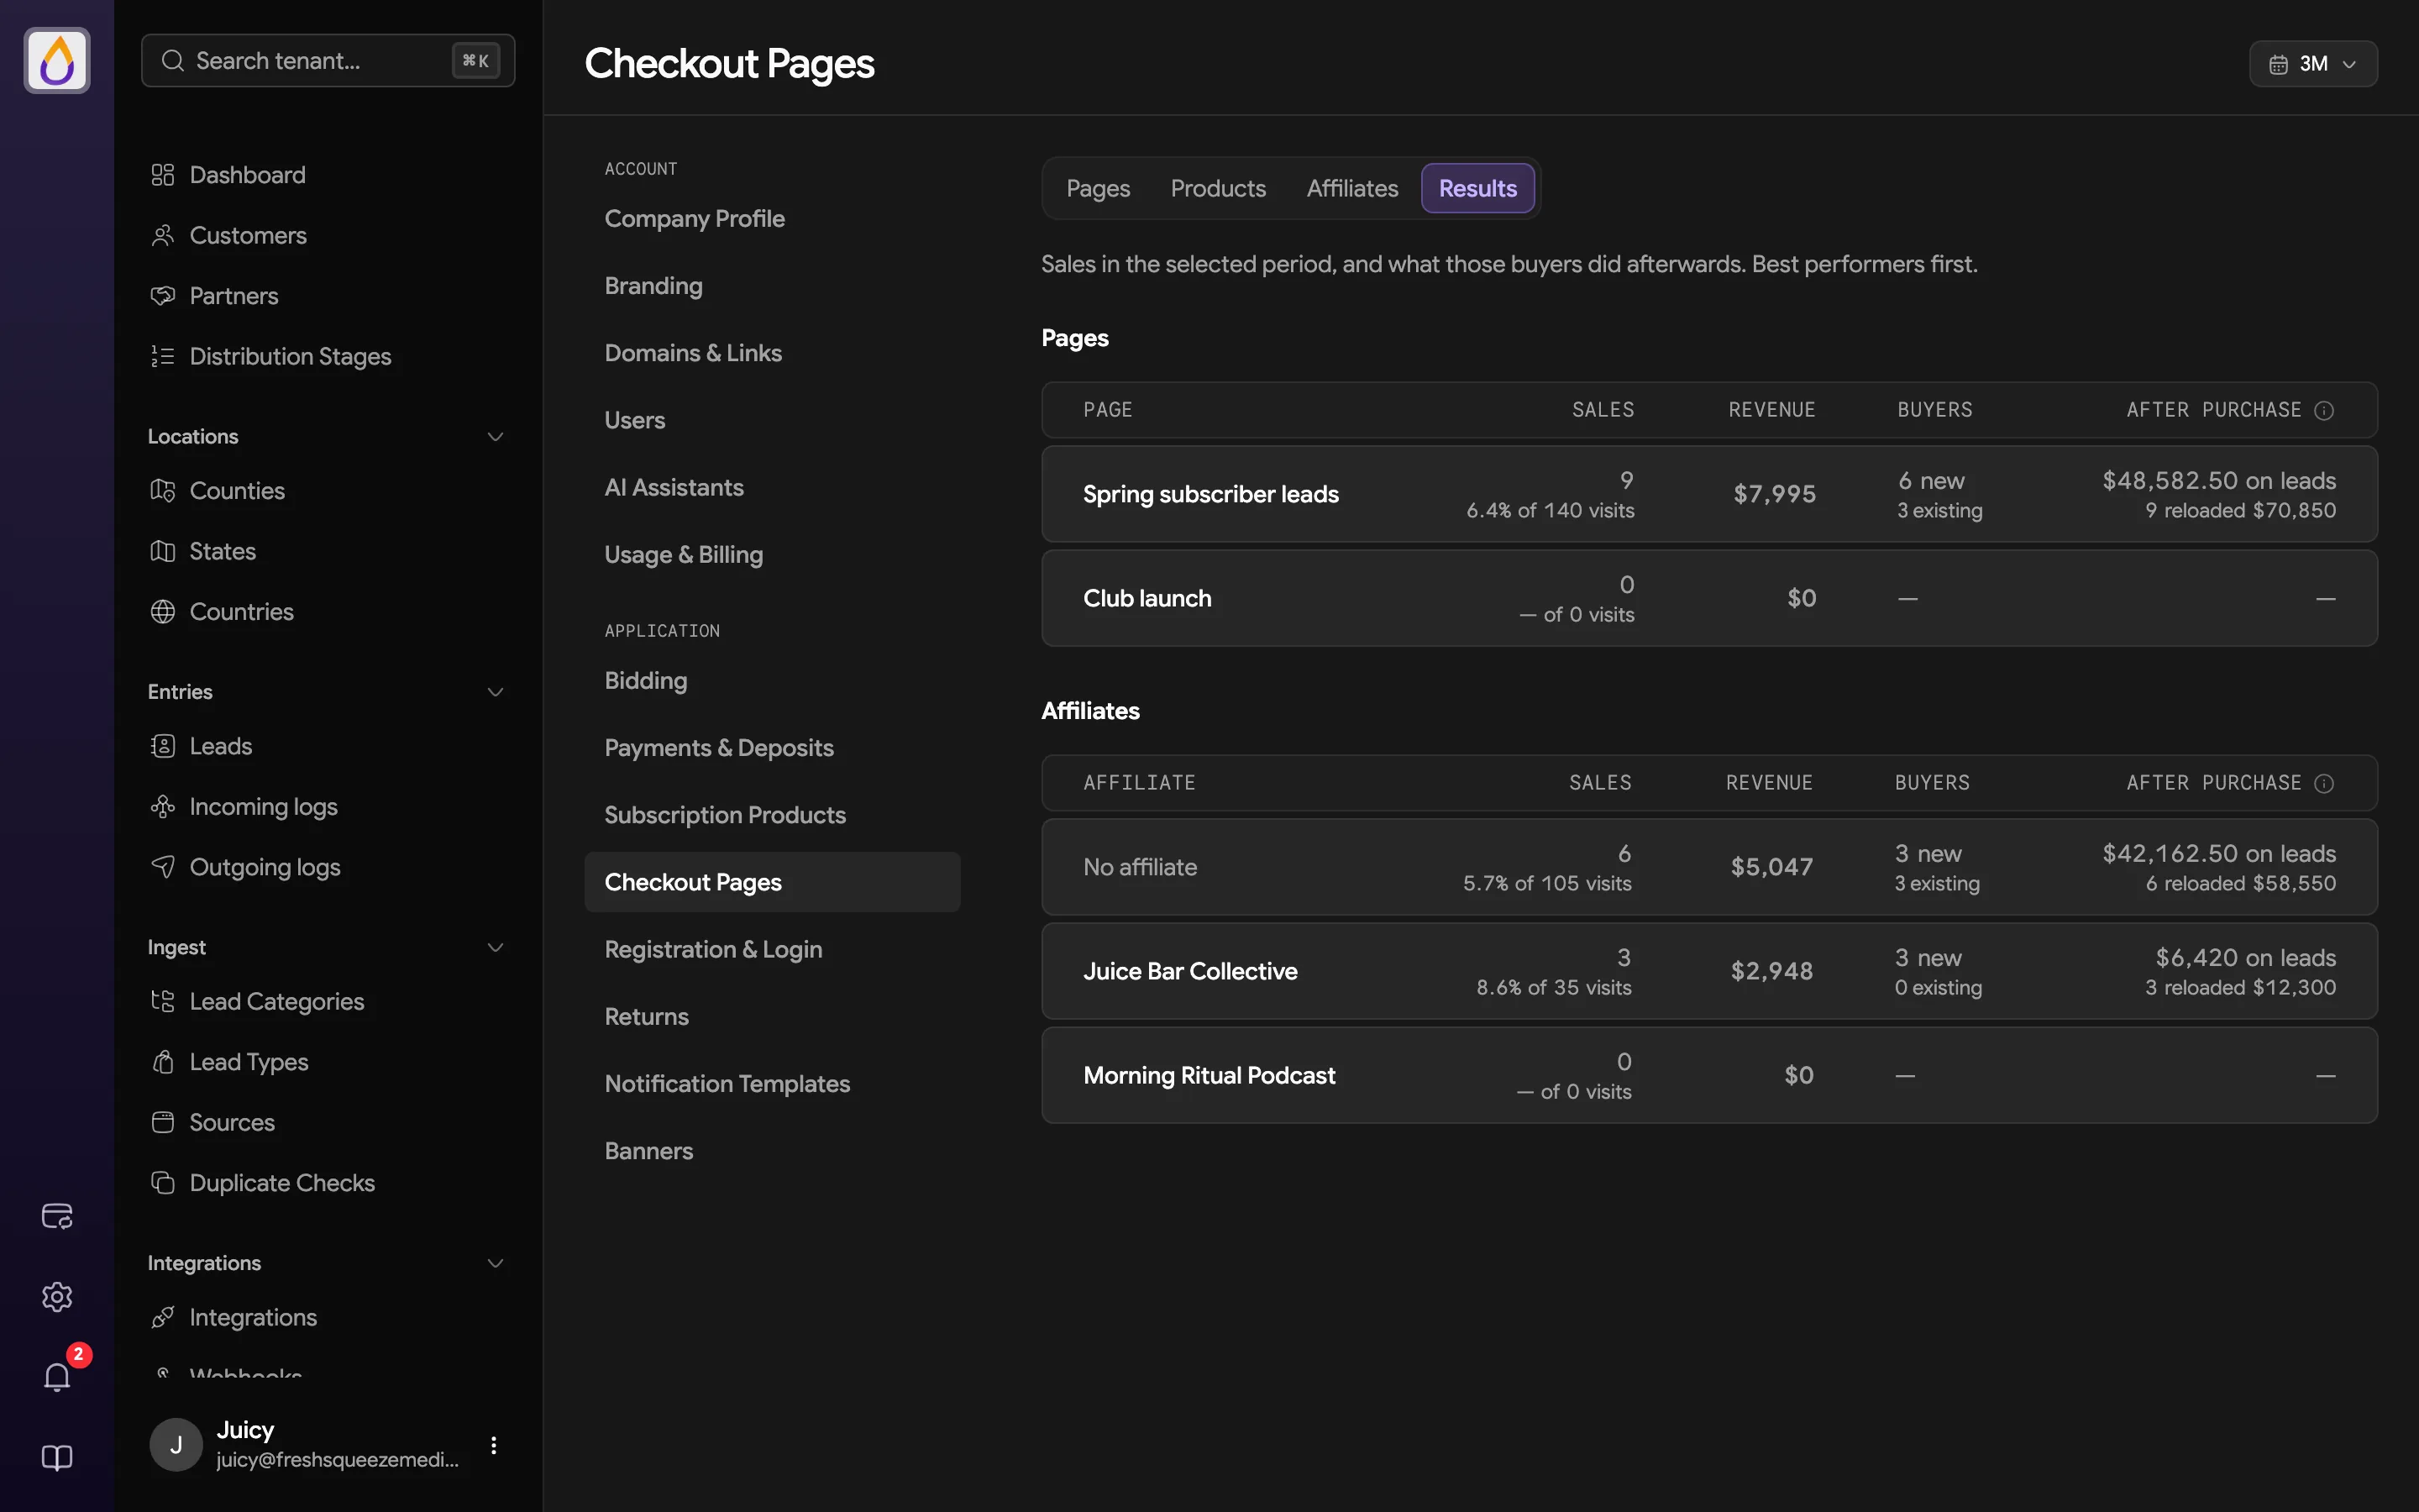Click info icon beside Affiliates After Purchase

(2324, 784)
